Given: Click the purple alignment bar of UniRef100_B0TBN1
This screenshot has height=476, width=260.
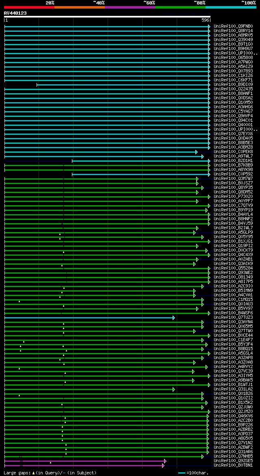Looking at the screenshot, I should coord(83,465).
